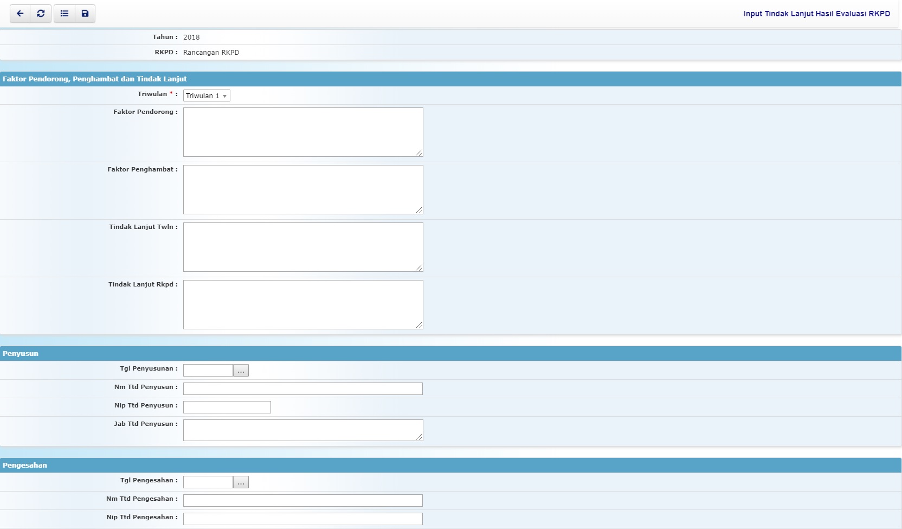Select Triwulan 1 from the quarter selector
The height and width of the screenshot is (529, 902).
206,95
